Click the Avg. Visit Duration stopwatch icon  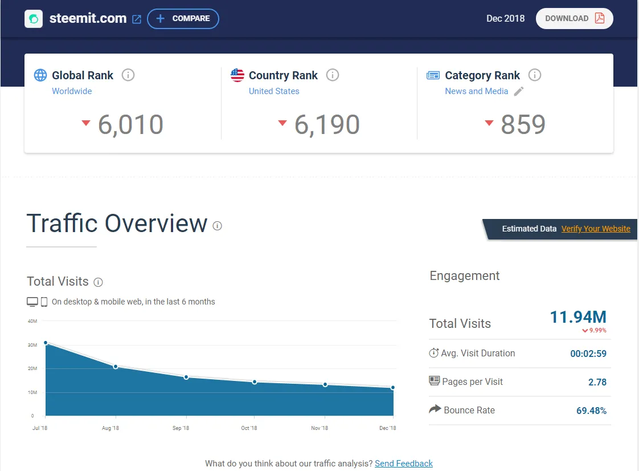[x=434, y=352]
